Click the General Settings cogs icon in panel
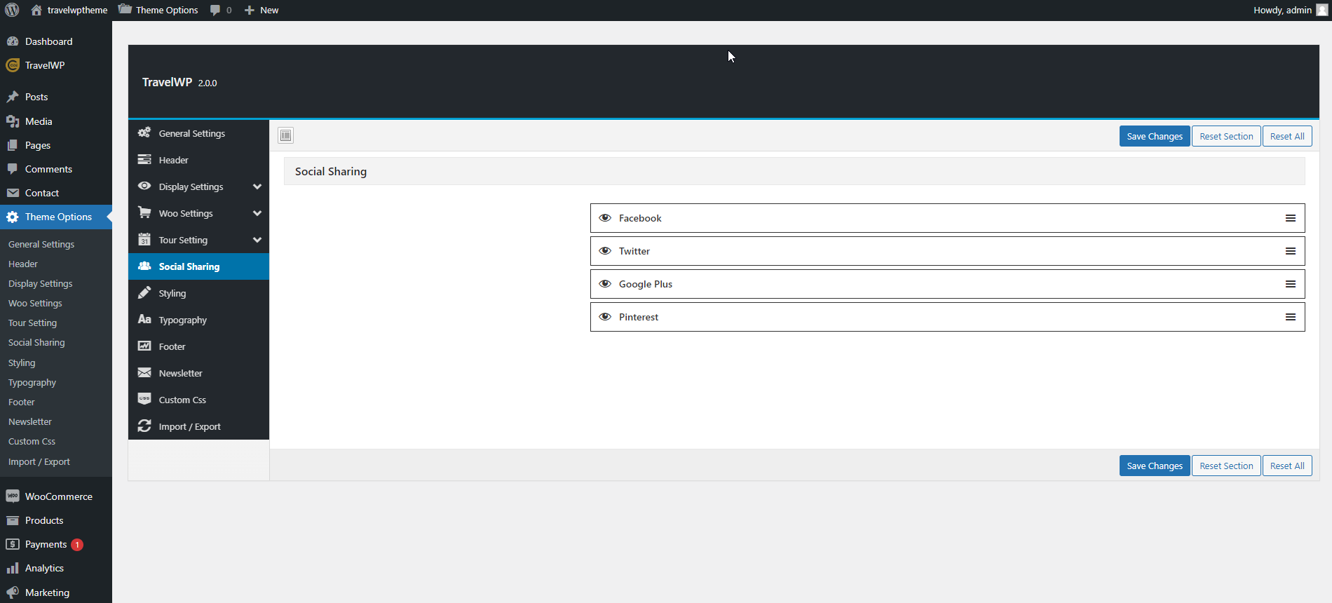The image size is (1332, 603). point(144,133)
